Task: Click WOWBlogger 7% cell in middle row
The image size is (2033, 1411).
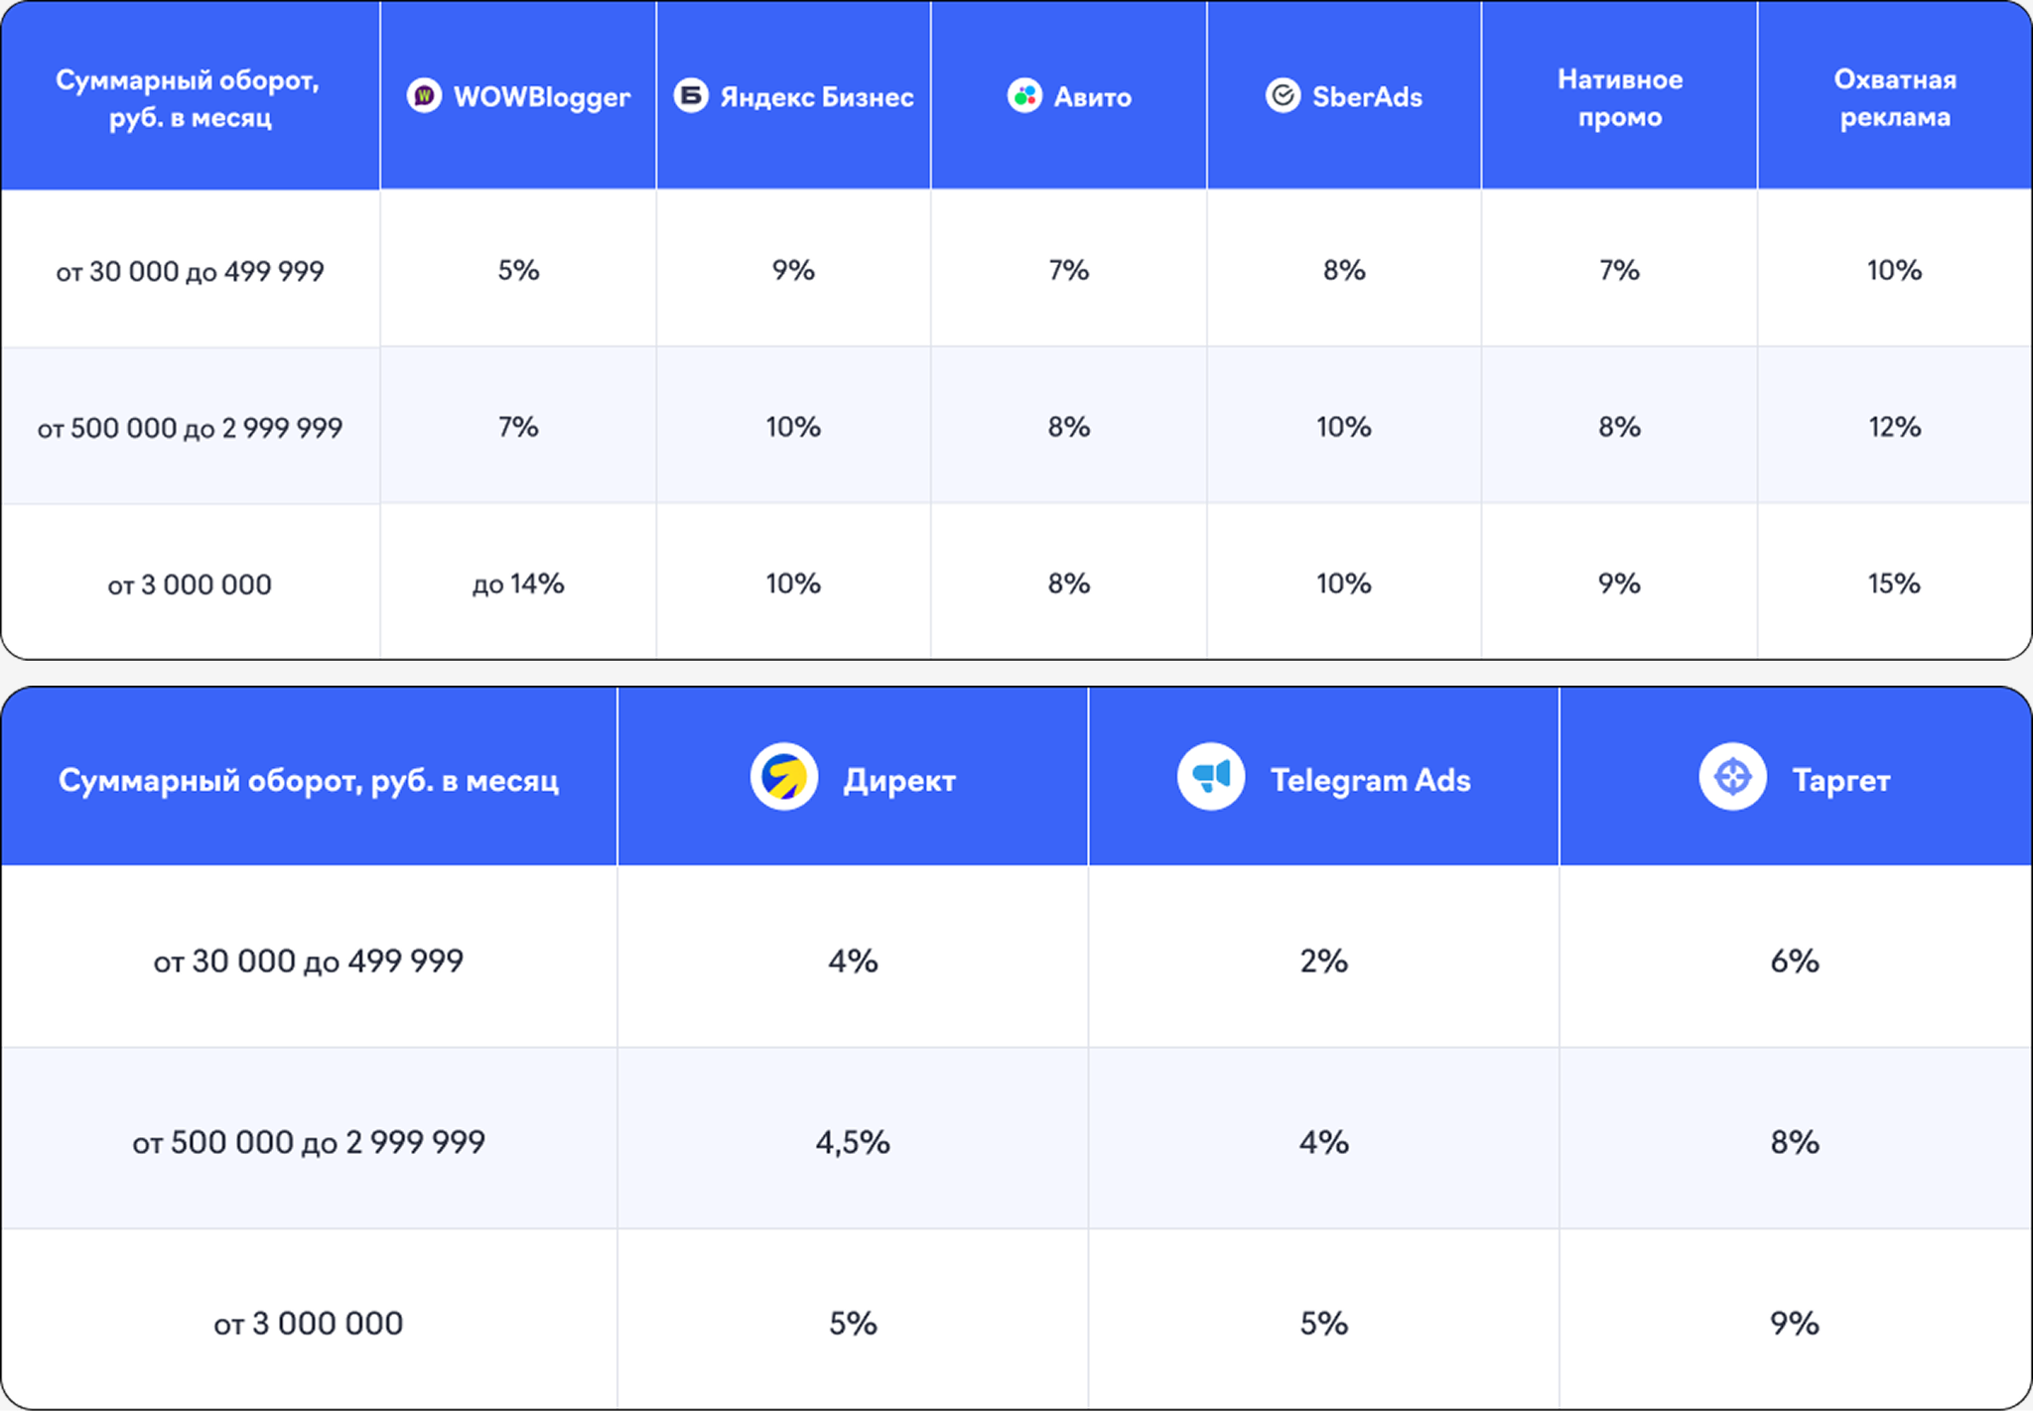Action: coord(518,427)
